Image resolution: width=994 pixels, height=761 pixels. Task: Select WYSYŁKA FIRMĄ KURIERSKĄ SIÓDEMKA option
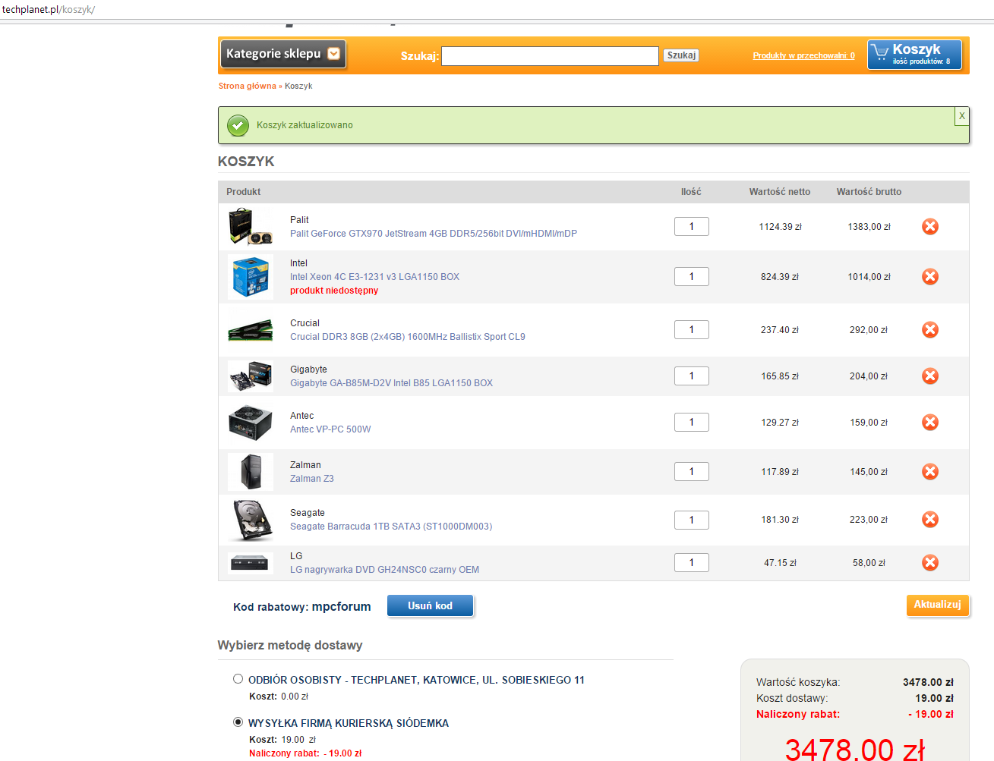point(238,722)
